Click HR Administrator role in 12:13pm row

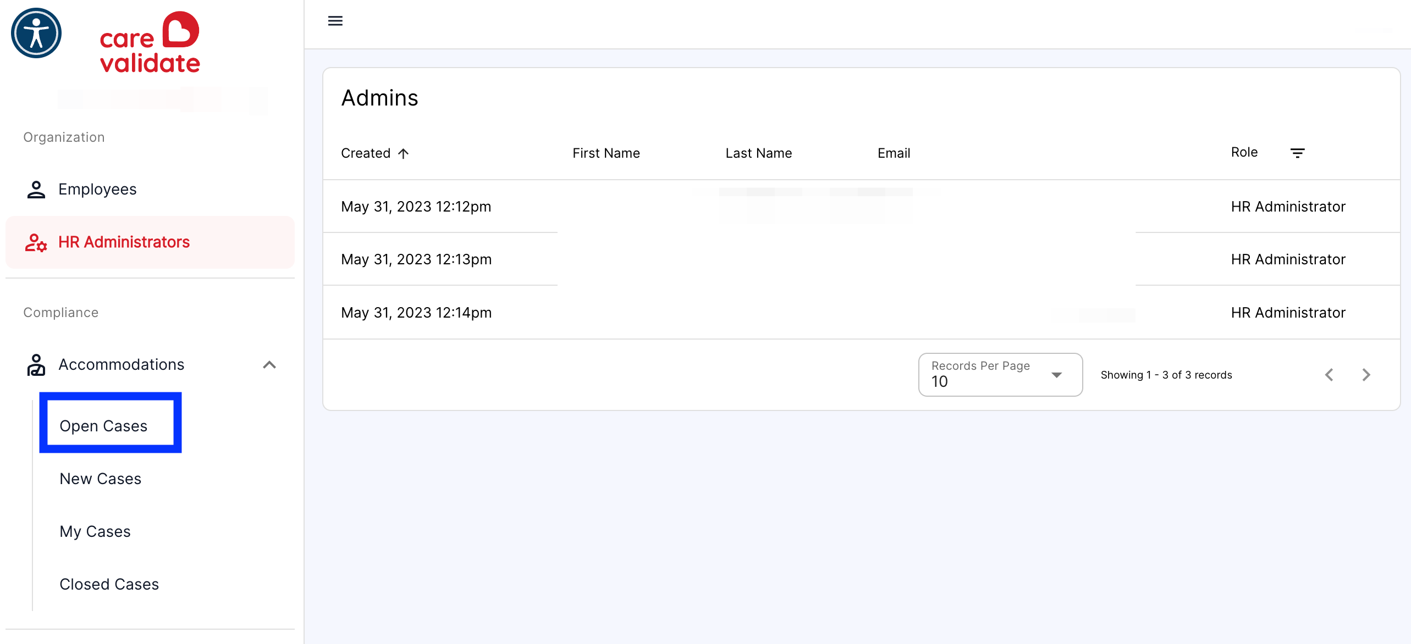tap(1288, 259)
